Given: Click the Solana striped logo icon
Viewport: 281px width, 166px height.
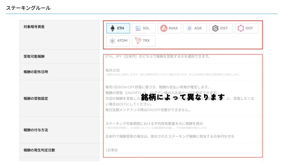Looking at the screenshot, I should pos(138,28).
